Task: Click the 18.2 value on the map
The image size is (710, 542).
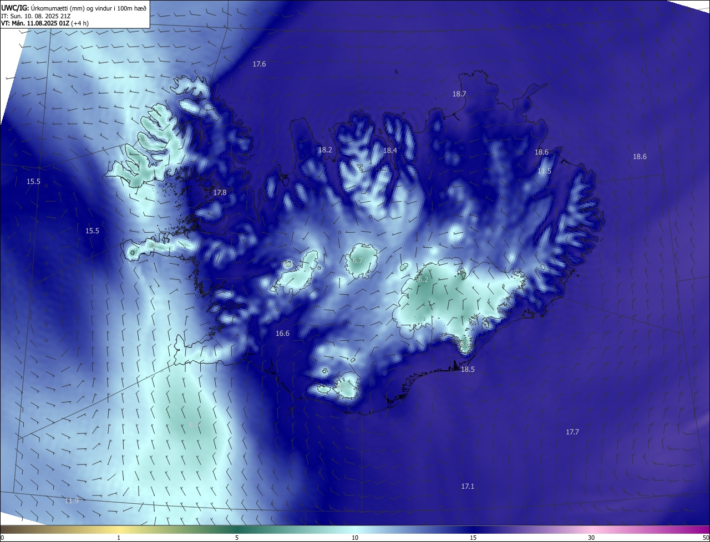Action: tap(325, 150)
